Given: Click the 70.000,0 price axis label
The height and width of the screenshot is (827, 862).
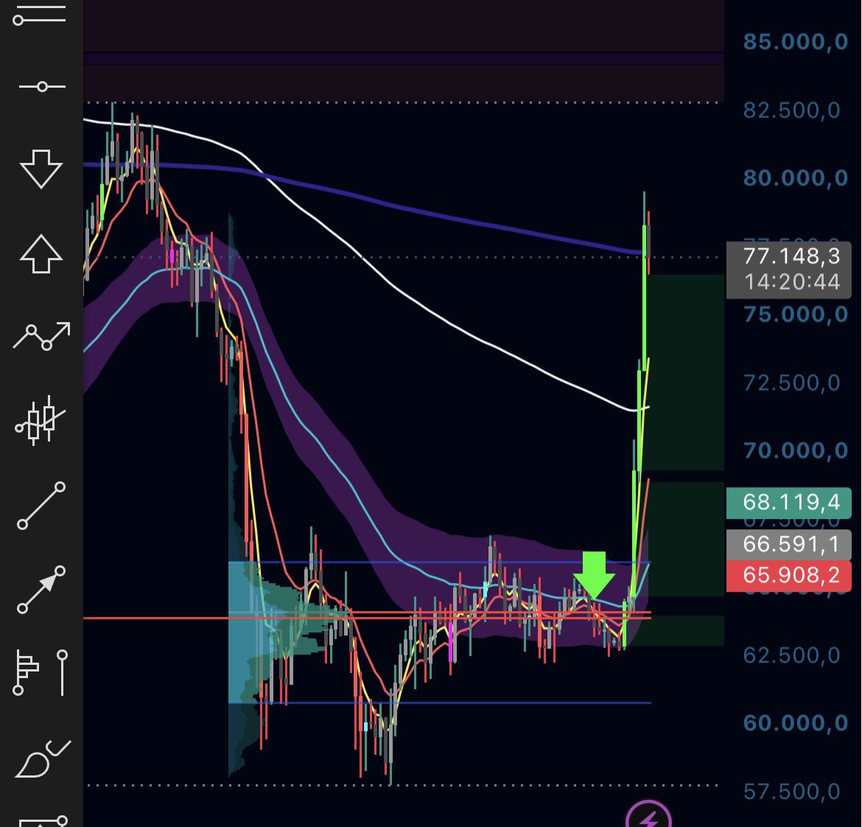Looking at the screenshot, I should point(795,451).
